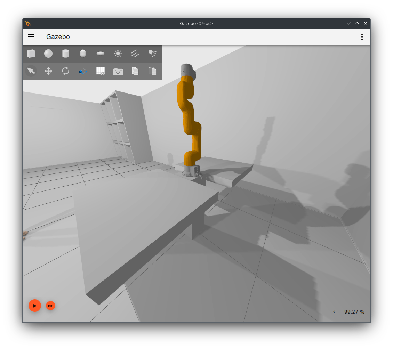The image size is (393, 349).
Task: Add a point light to scene
Action: (x=118, y=54)
